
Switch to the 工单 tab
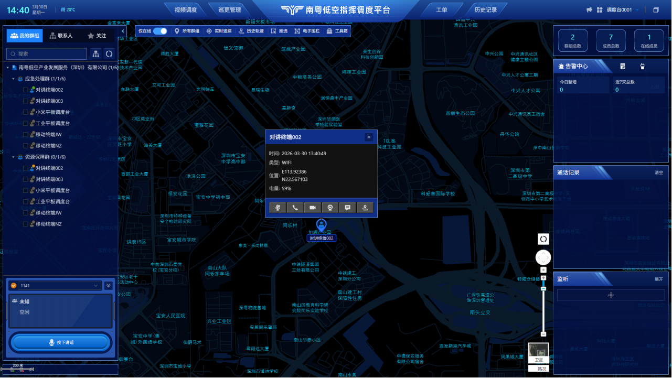pos(442,10)
